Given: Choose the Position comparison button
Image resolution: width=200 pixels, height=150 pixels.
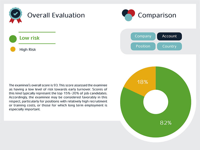Looking at the screenshot, I should pos(143,46).
